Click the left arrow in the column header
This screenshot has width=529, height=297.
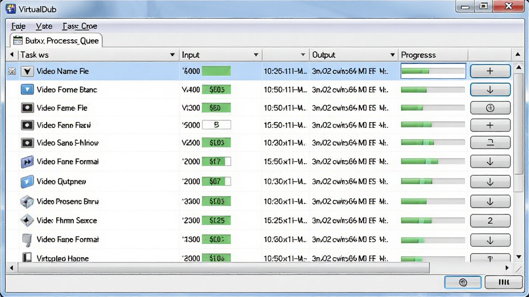[12, 54]
